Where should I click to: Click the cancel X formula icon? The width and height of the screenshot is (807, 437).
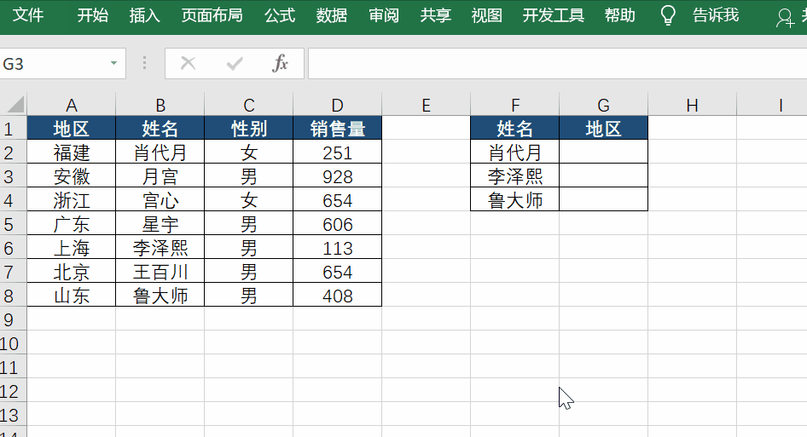[x=189, y=63]
